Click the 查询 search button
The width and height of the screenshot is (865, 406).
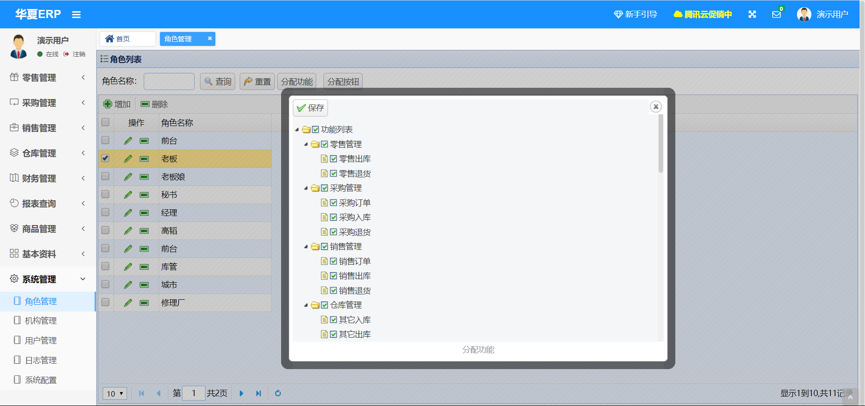[x=218, y=81]
